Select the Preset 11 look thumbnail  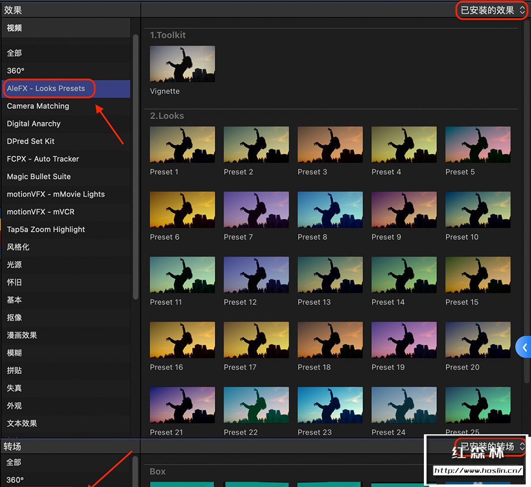tap(182, 274)
